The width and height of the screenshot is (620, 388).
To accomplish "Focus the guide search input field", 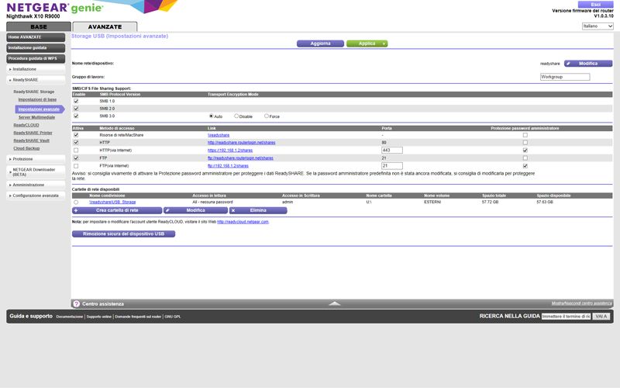I will [x=566, y=317].
